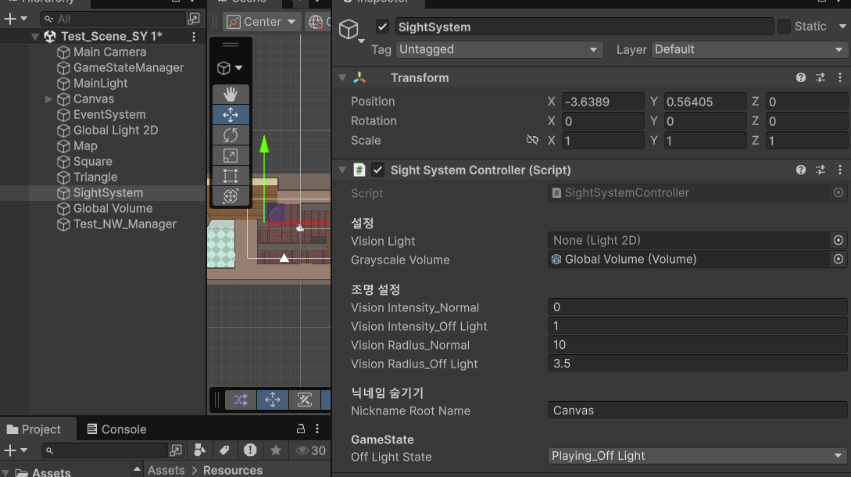Lock the Project panel
Screen dimensions: 851x477
pyautogui.click(x=300, y=429)
